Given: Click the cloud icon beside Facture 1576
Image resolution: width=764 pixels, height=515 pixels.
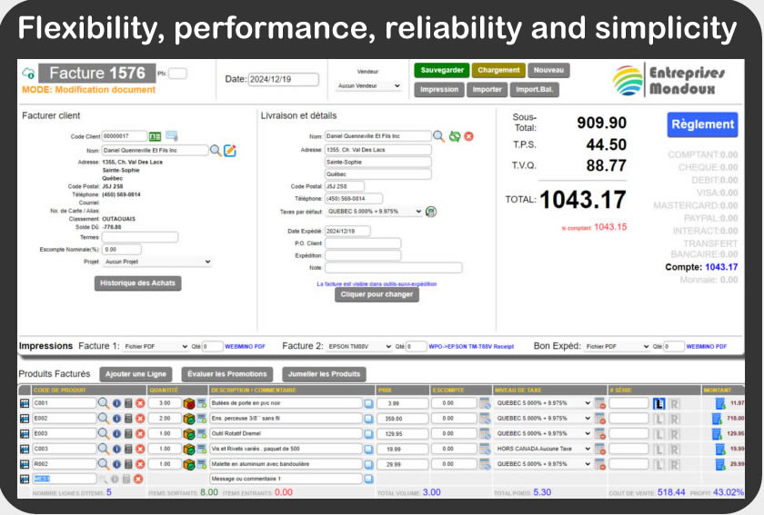Looking at the screenshot, I should coord(28,74).
